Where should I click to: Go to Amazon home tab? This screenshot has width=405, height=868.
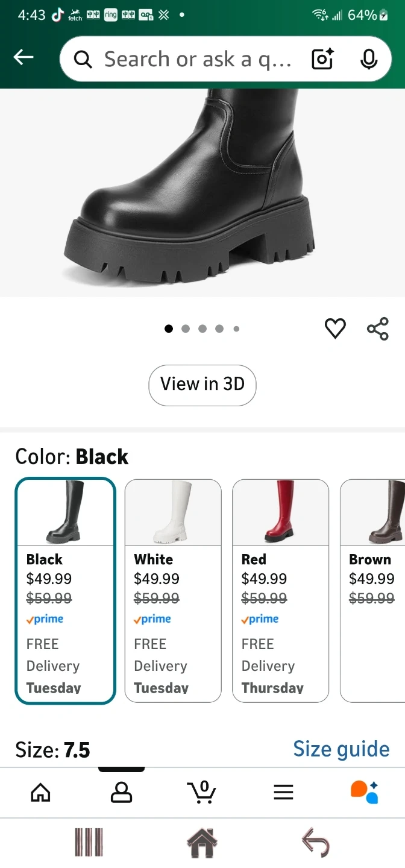40,792
